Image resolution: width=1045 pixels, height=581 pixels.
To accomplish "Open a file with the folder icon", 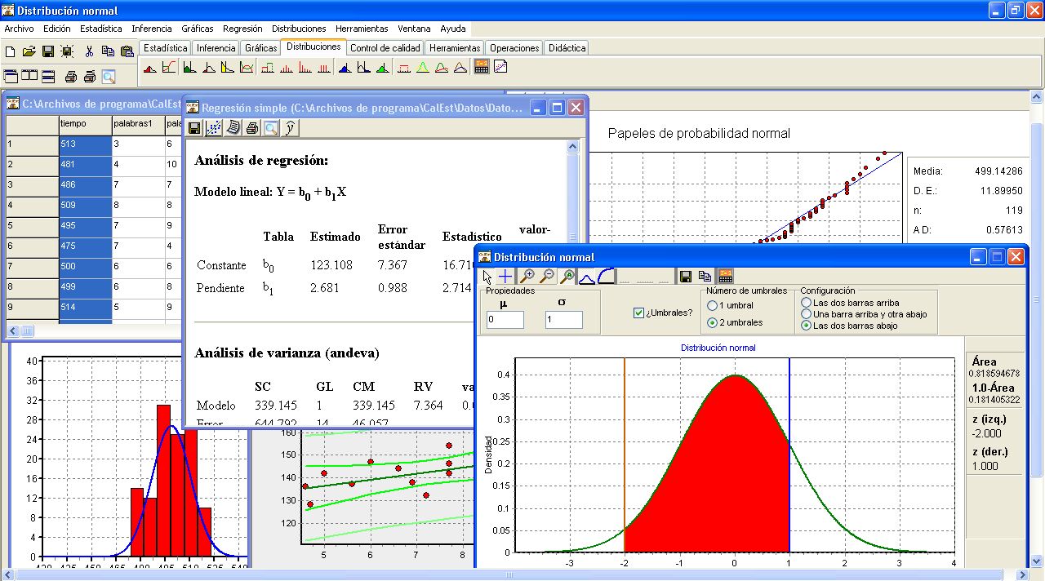I will (x=29, y=51).
